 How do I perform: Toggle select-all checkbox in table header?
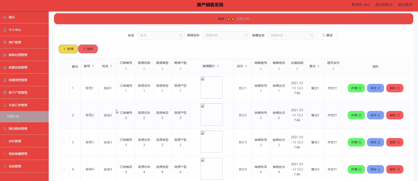[x=64, y=66]
